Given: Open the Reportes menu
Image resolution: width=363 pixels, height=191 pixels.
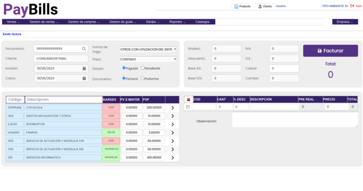Looking at the screenshot, I should [177, 22].
